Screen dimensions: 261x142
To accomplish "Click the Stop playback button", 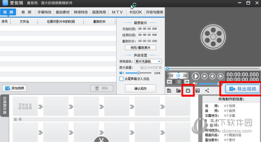I will coord(204,76).
